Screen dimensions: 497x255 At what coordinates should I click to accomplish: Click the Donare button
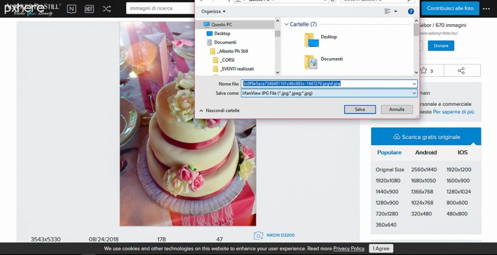point(441,46)
